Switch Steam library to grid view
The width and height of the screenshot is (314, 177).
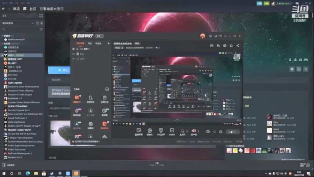coord(41,16)
